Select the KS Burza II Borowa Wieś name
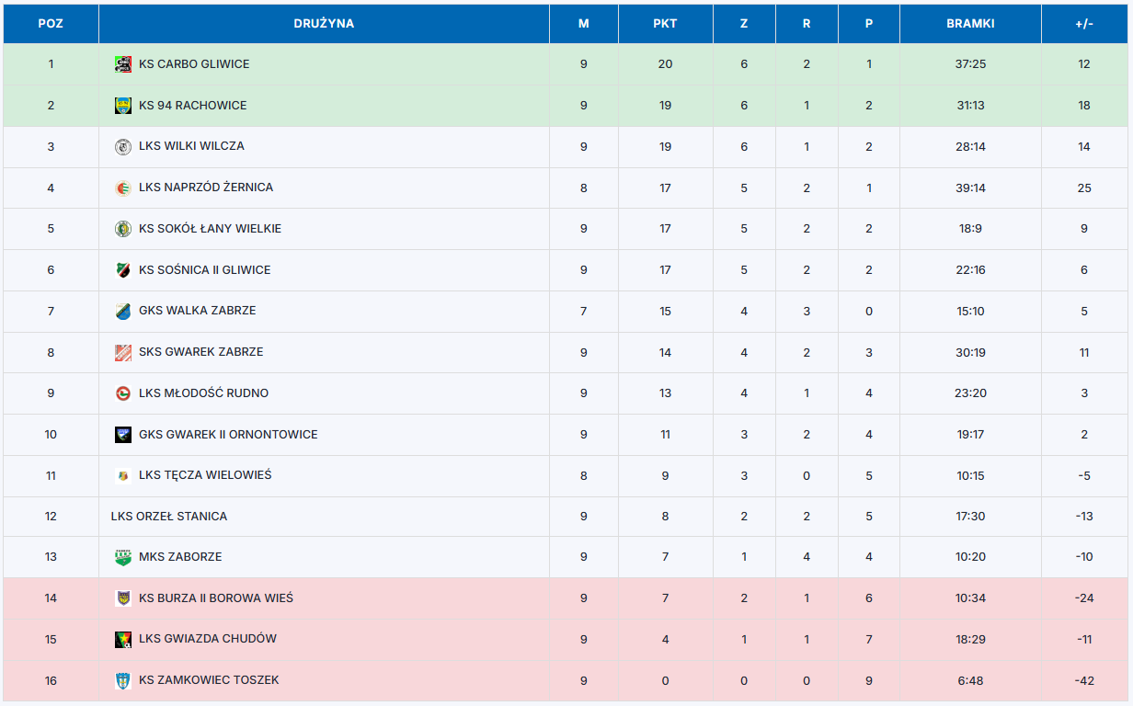 coord(216,598)
